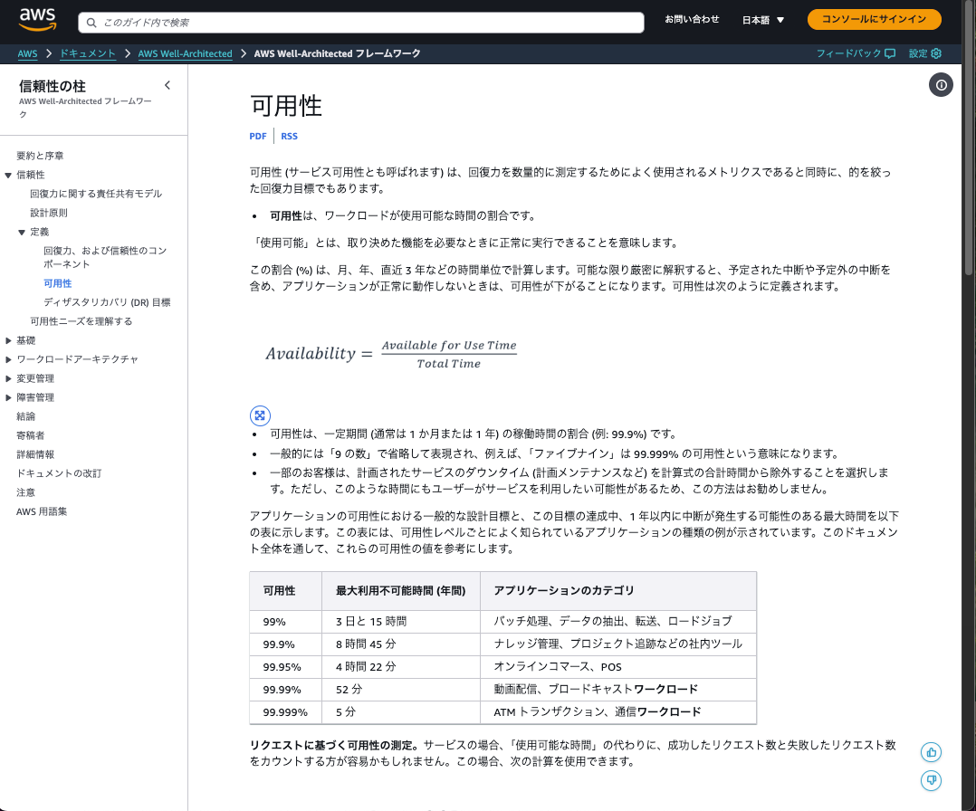Open the 日本語 language dropdown
976x811 pixels.
click(x=763, y=21)
